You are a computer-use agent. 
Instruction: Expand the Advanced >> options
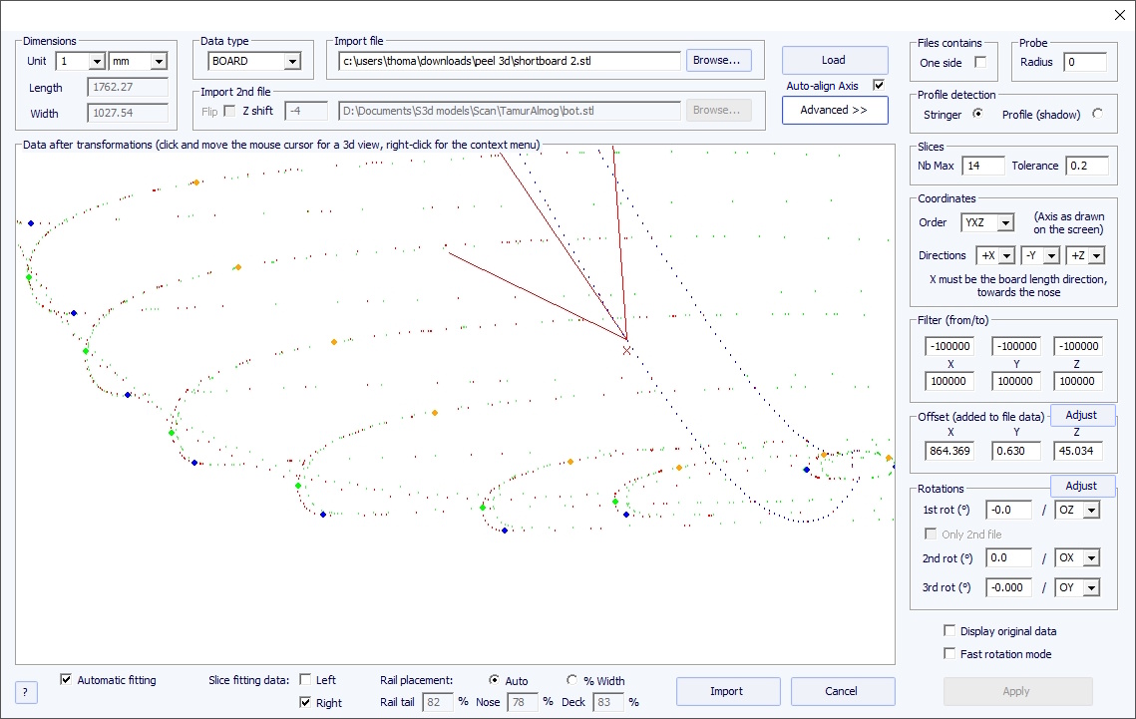pos(834,110)
